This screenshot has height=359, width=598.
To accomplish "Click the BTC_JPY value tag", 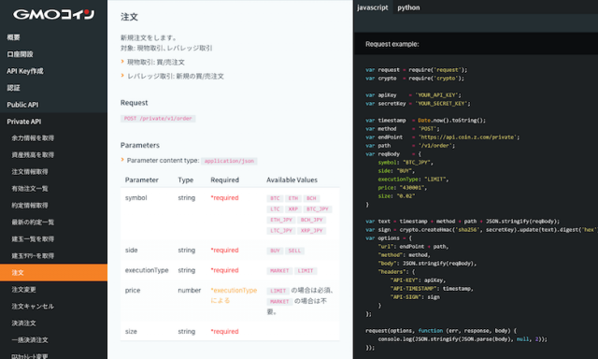I will [x=318, y=209].
